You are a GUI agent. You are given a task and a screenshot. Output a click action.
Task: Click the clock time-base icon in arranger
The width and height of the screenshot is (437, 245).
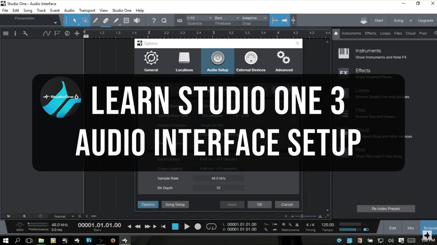[67, 33]
